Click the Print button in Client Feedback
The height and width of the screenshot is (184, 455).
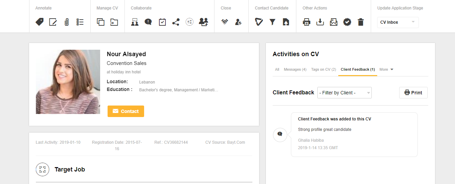point(413,93)
